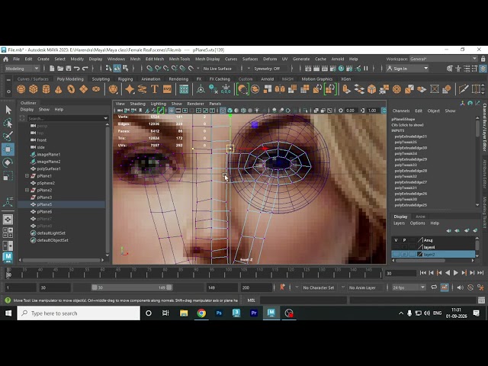Open the Mesh Tools menu
This screenshot has width=488, height=366.
(179, 59)
